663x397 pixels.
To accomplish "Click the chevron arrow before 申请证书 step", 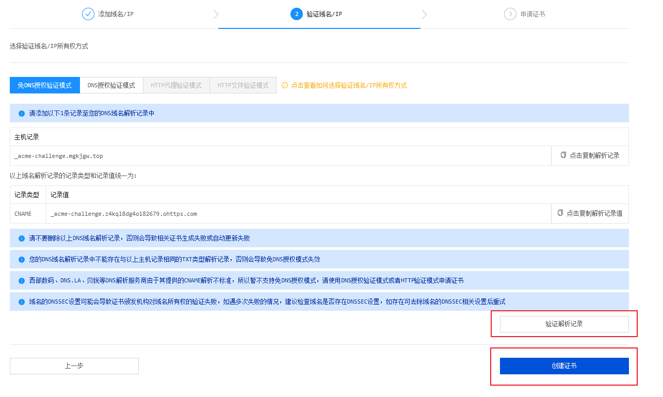I will tap(424, 14).
